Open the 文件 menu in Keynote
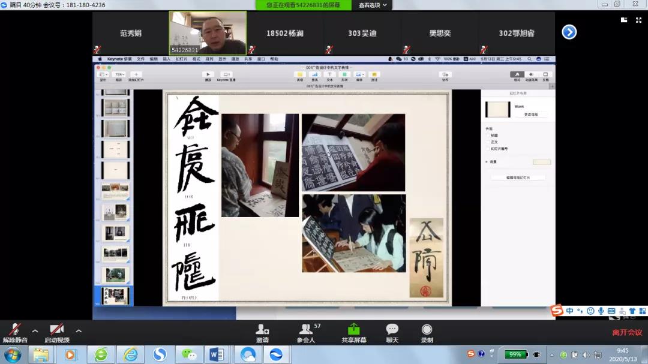 pyautogui.click(x=140, y=59)
